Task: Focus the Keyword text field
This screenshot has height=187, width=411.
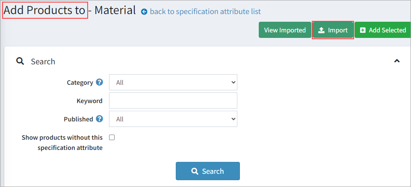Action: pos(173,101)
